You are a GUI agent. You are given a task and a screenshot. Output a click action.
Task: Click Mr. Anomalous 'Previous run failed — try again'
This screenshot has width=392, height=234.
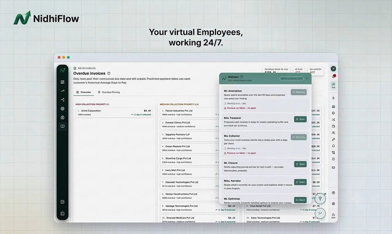point(240,108)
